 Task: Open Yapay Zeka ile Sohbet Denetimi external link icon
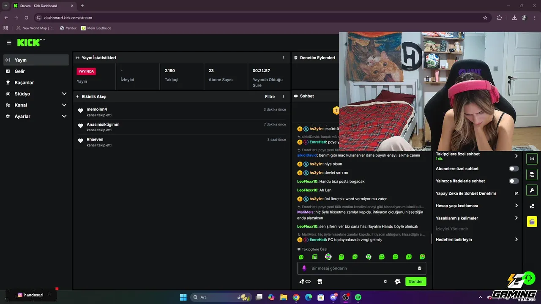(x=516, y=193)
